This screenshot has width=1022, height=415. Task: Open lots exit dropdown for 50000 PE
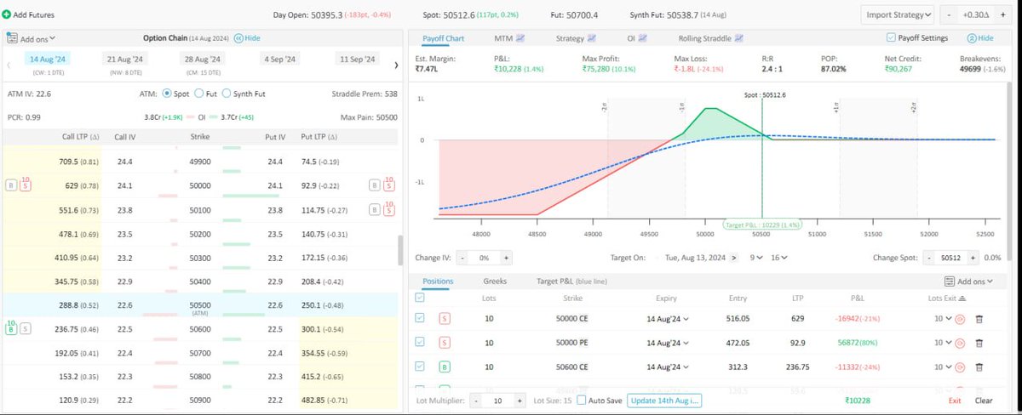(x=942, y=342)
